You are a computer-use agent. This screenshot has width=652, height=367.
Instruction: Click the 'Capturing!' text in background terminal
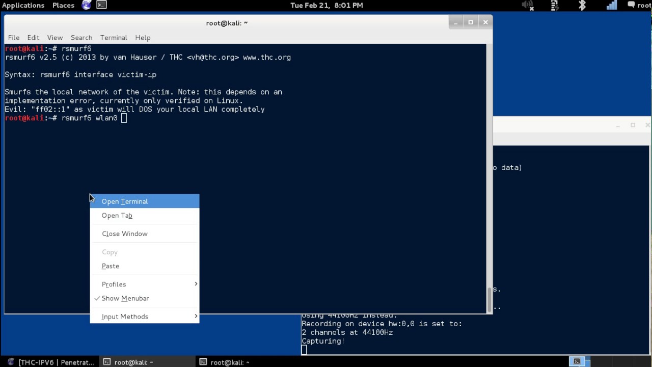tap(323, 341)
